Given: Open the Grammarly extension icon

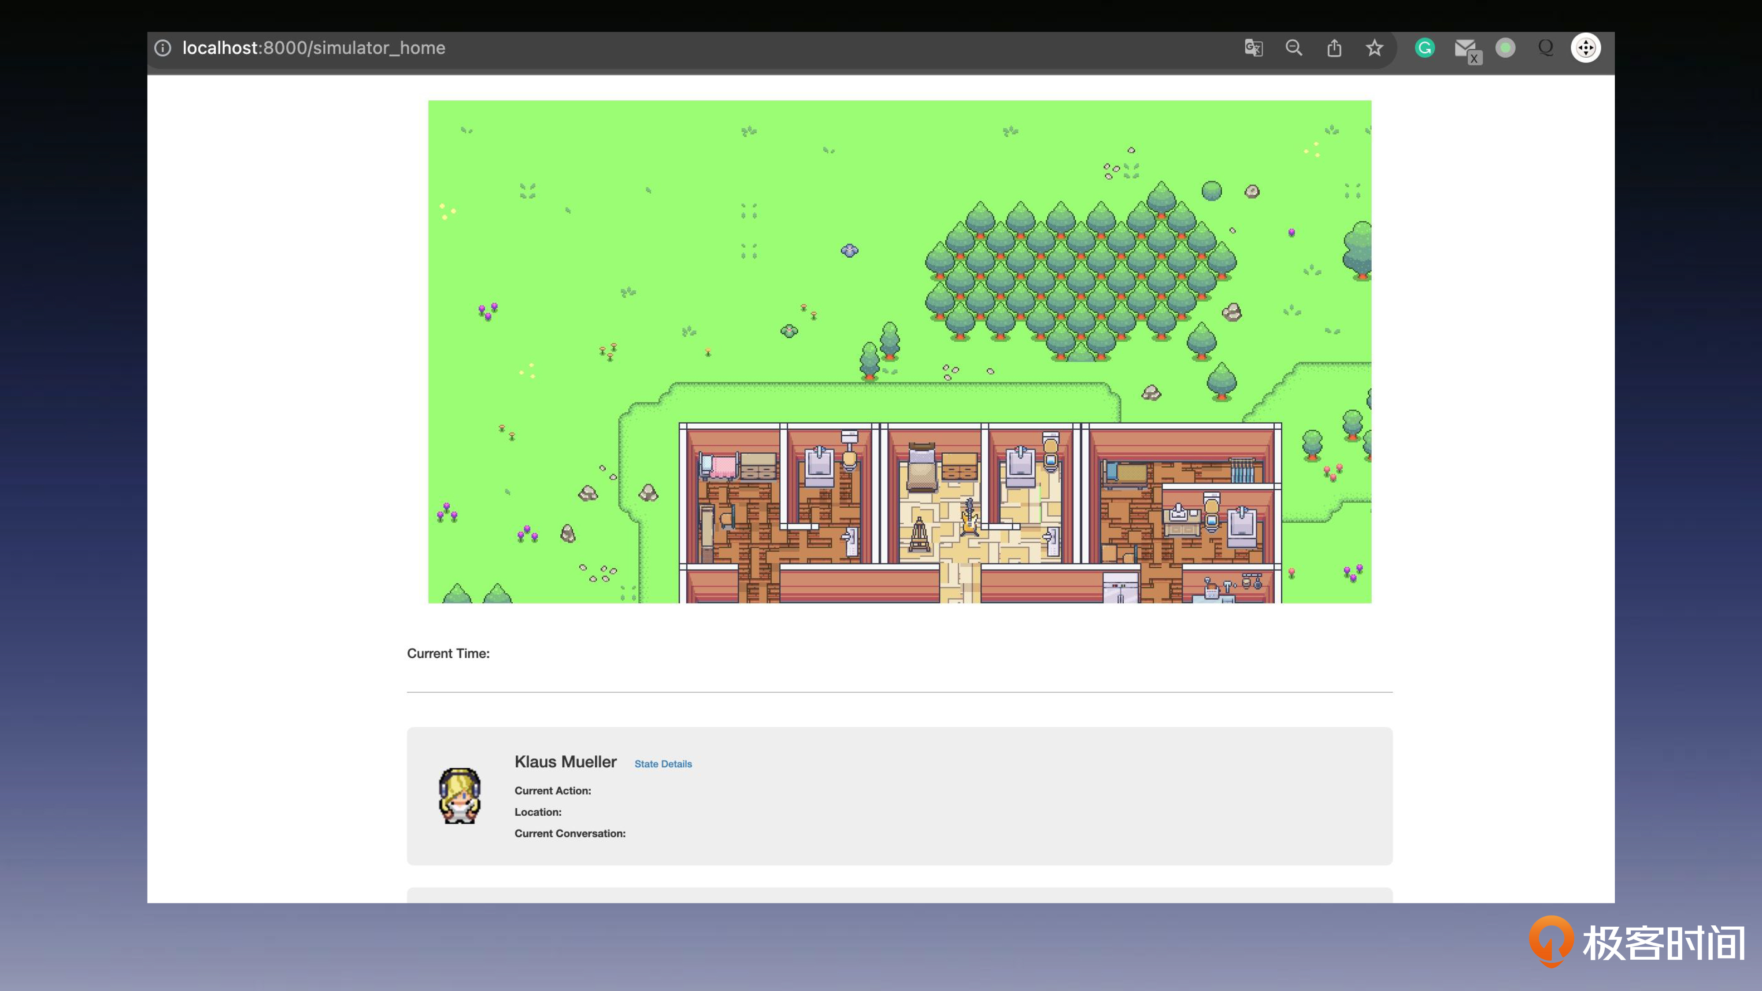Looking at the screenshot, I should (1425, 48).
